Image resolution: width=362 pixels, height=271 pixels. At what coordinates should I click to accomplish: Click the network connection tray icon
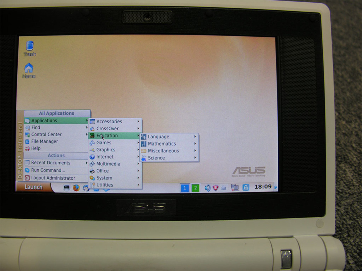(x=234, y=188)
